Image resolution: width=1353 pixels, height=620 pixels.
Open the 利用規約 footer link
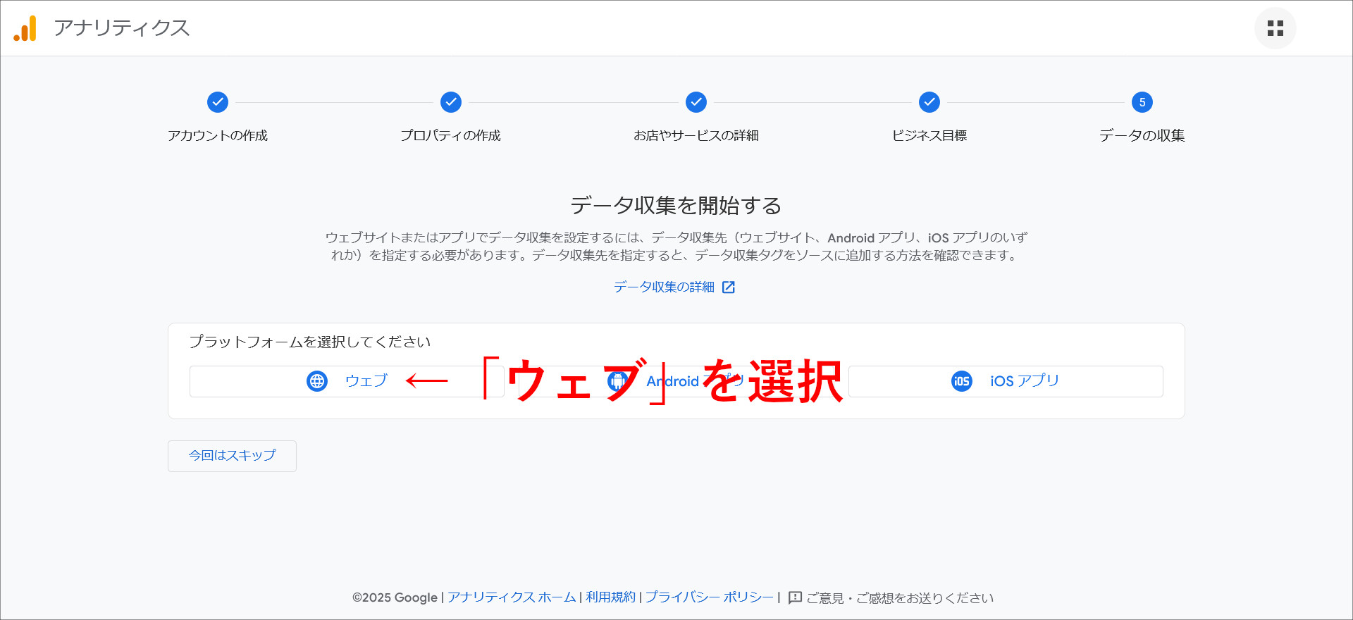tap(610, 597)
